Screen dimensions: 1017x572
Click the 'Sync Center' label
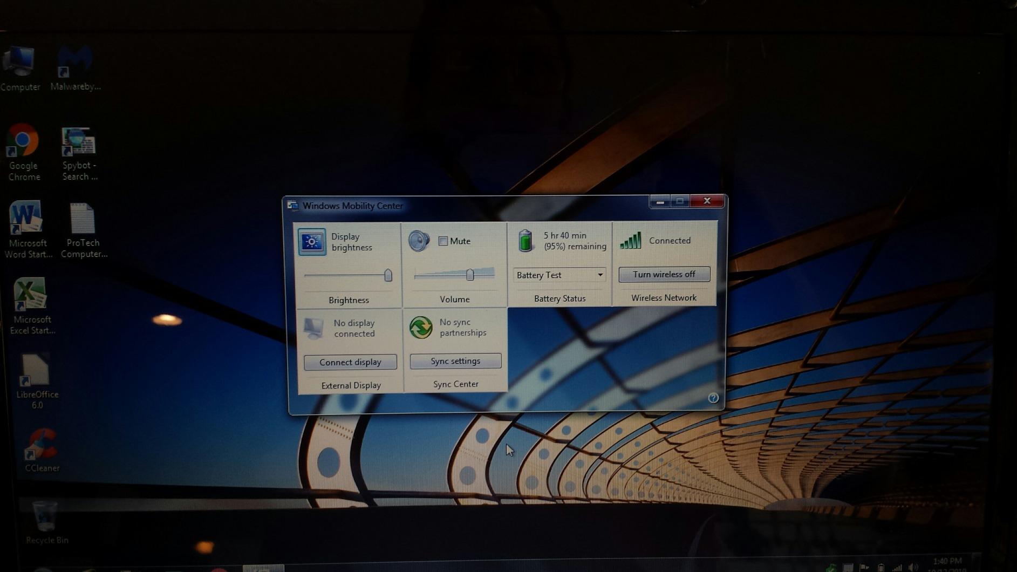(456, 384)
